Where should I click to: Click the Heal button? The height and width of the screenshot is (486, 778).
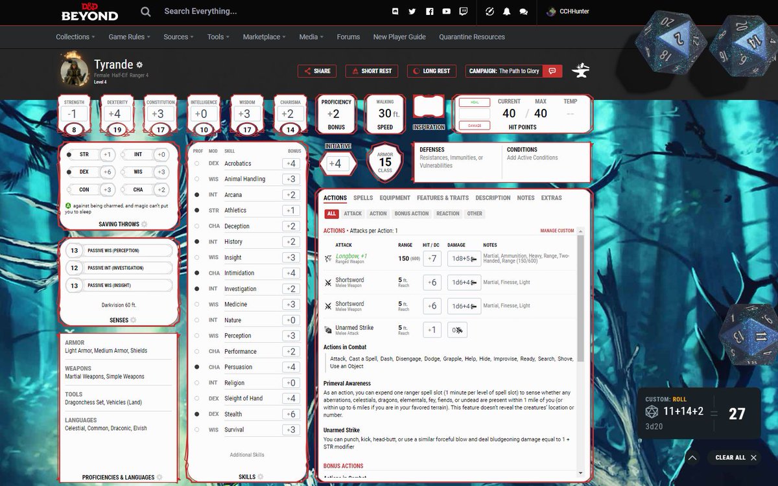pos(474,102)
